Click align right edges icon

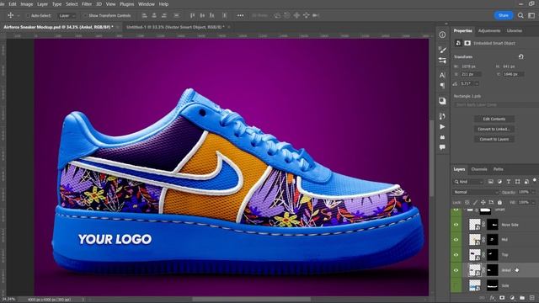164,15
